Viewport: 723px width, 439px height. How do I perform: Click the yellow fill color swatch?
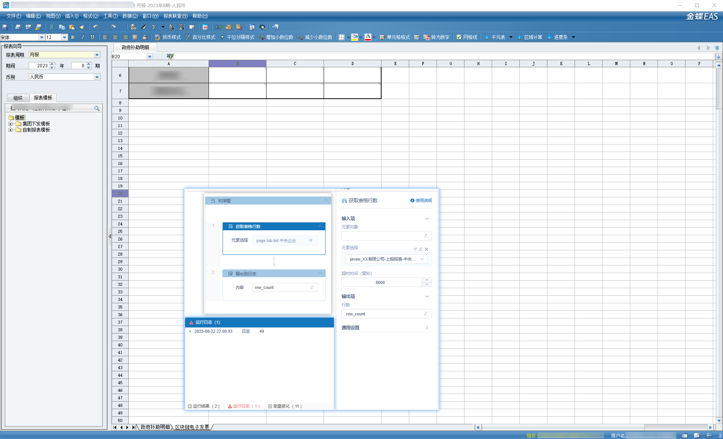(355, 37)
